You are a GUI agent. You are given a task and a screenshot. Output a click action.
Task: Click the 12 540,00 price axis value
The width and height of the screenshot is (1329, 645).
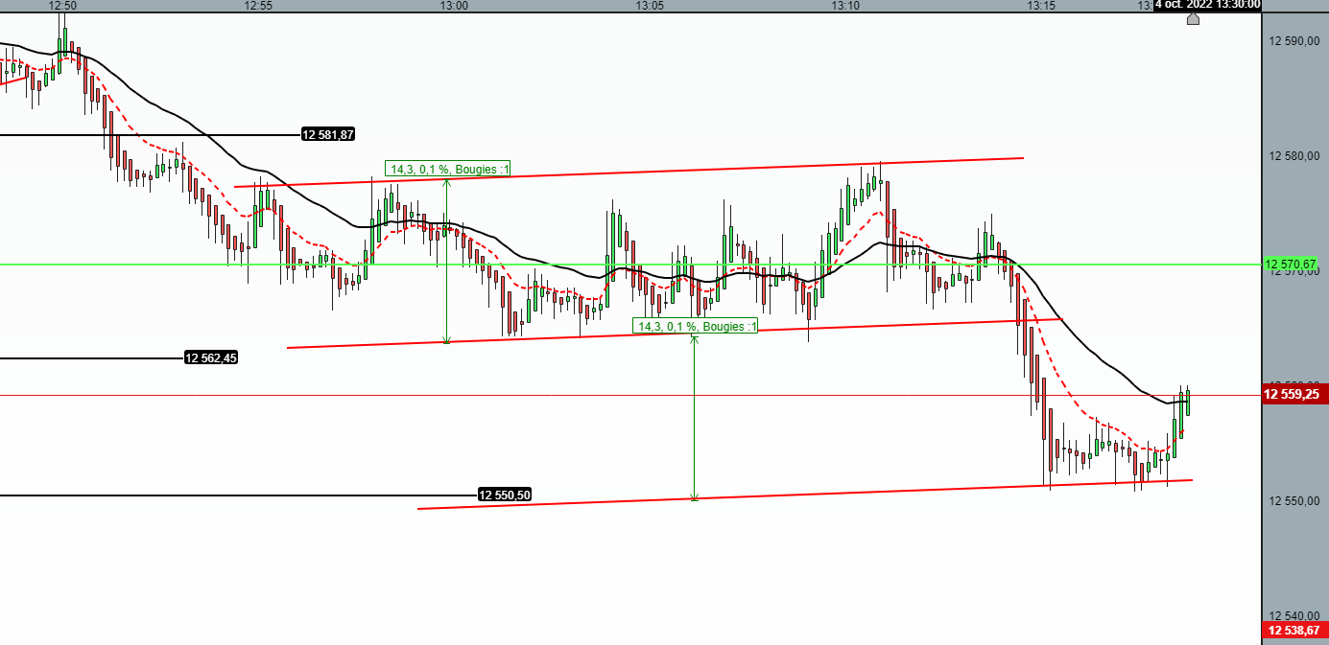pyautogui.click(x=1294, y=616)
